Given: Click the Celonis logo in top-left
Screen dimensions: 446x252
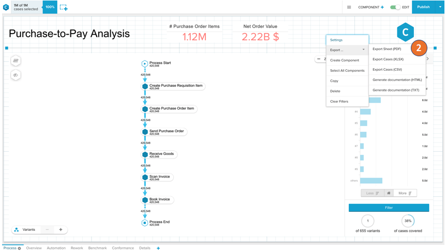Looking at the screenshot, I should [x=6, y=7].
